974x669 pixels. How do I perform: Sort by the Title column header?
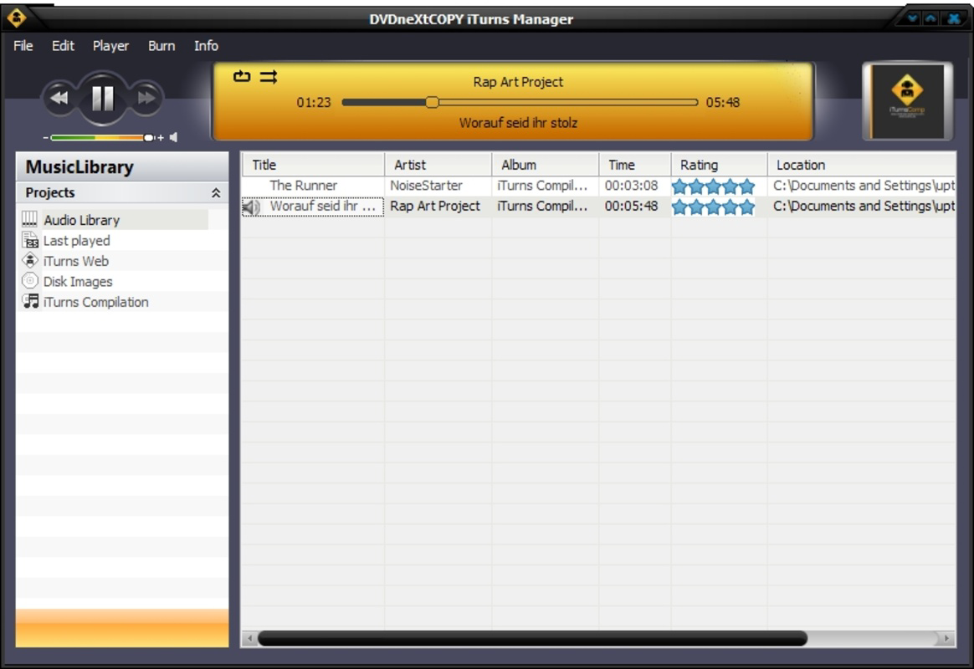pos(313,165)
